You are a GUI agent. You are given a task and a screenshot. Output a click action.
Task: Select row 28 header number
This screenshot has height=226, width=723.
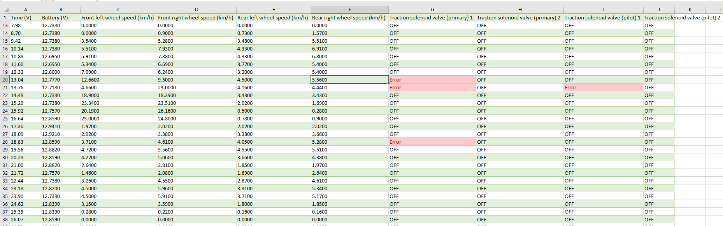(x=5, y=142)
